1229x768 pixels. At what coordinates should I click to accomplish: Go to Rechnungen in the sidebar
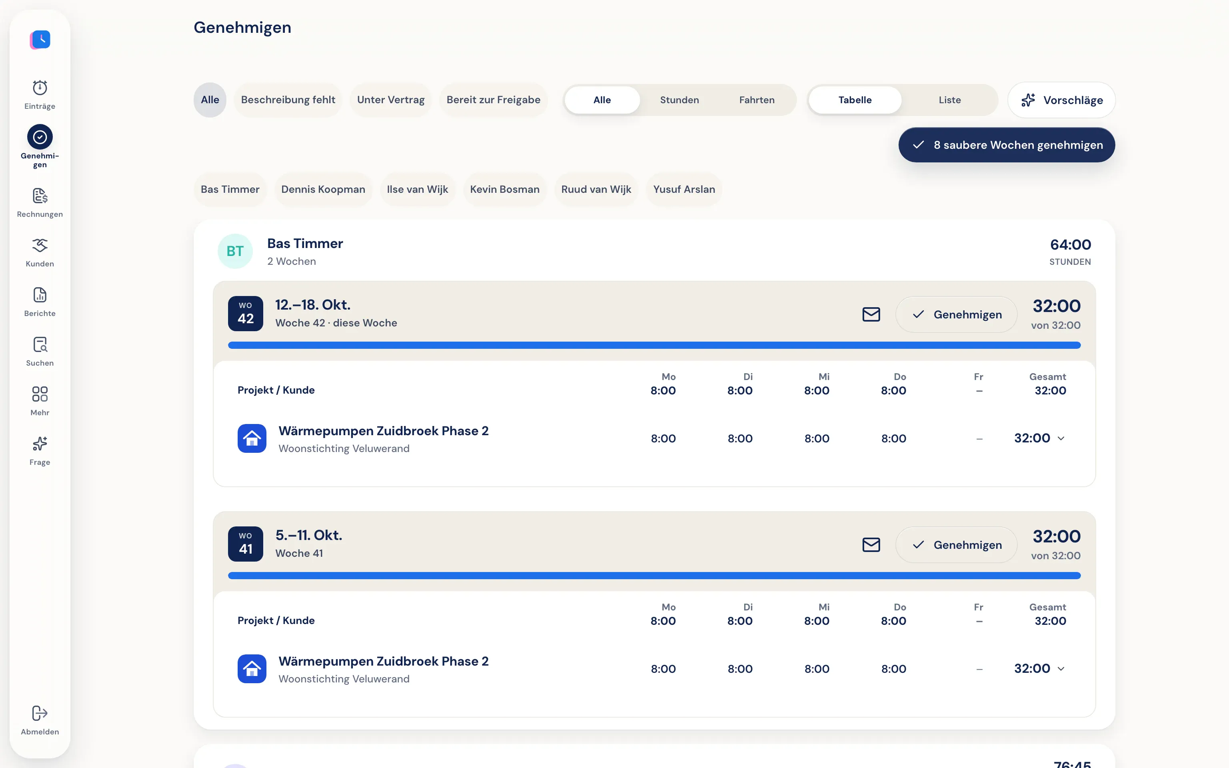[40, 203]
